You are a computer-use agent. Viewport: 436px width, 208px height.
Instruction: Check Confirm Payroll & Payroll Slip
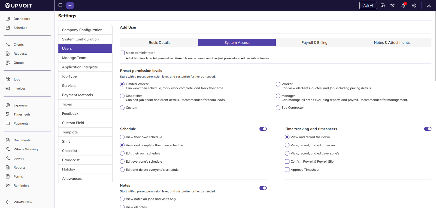287,162
